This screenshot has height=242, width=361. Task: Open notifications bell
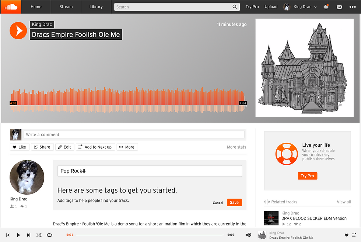(326, 7)
